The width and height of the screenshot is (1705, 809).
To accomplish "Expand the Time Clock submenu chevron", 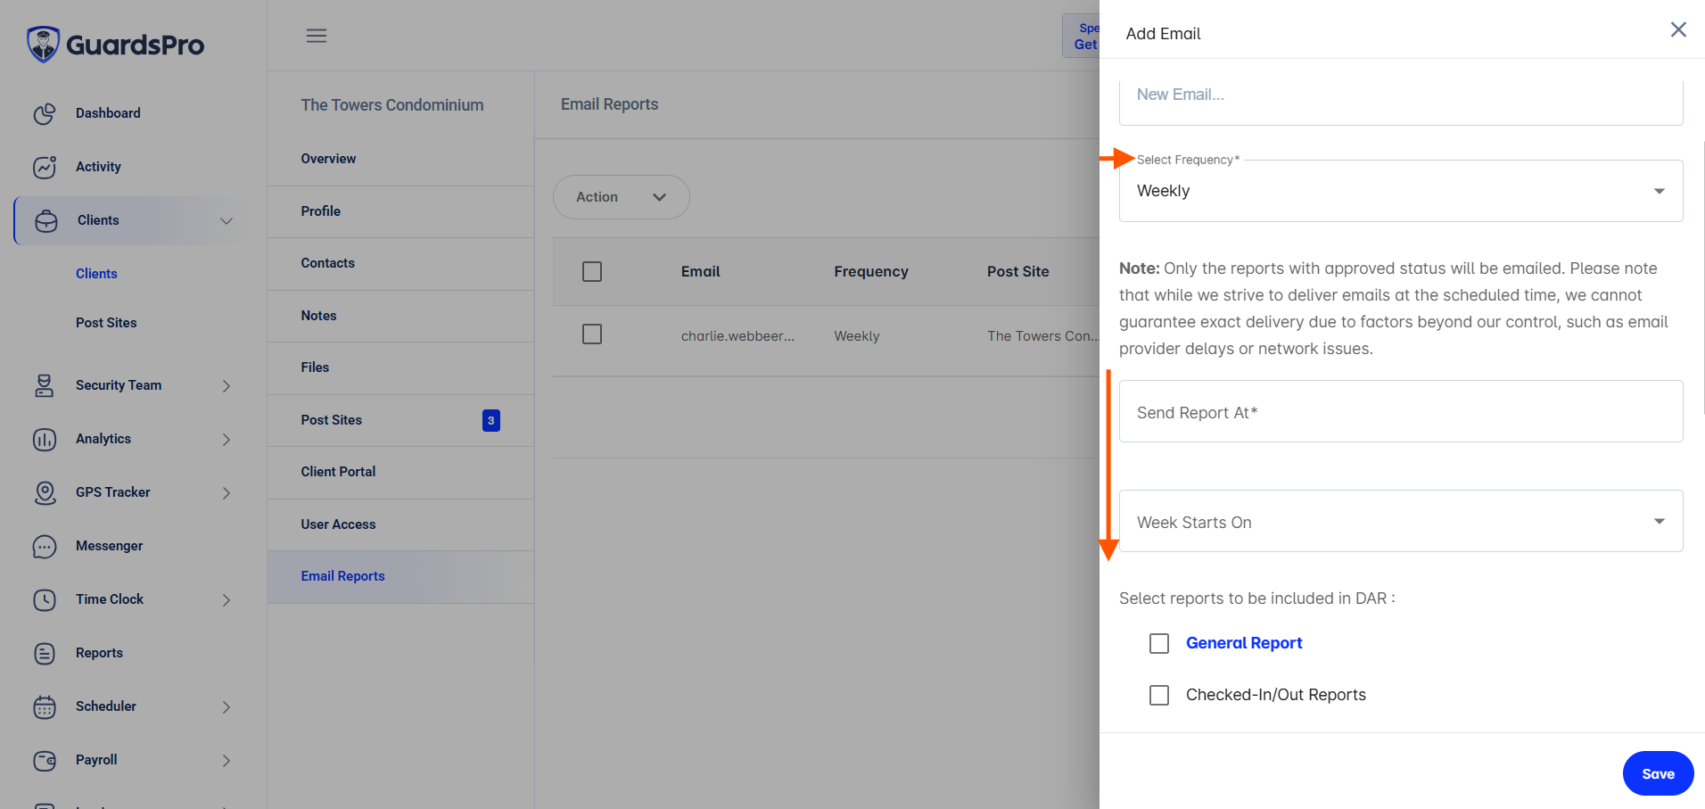I will pyautogui.click(x=227, y=599).
